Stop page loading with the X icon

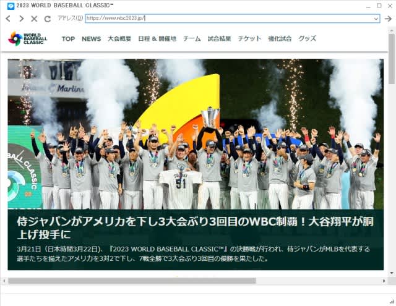(34, 19)
